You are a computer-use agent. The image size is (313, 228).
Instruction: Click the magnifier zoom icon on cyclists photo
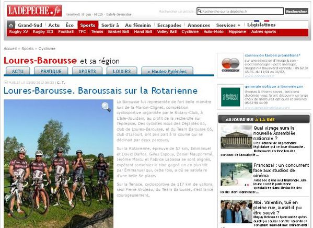point(106,107)
